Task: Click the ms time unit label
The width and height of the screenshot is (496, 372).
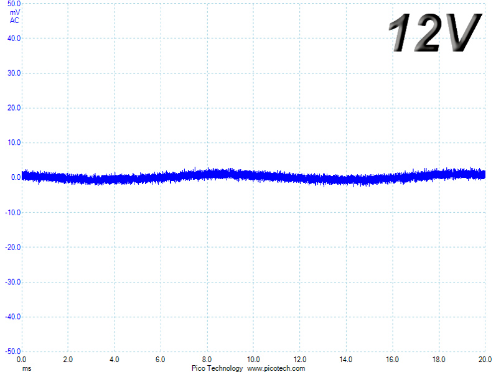Action: click(x=27, y=368)
